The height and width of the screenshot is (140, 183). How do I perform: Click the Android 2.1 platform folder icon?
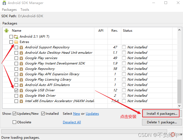pyautogui.click(x=16, y=37)
